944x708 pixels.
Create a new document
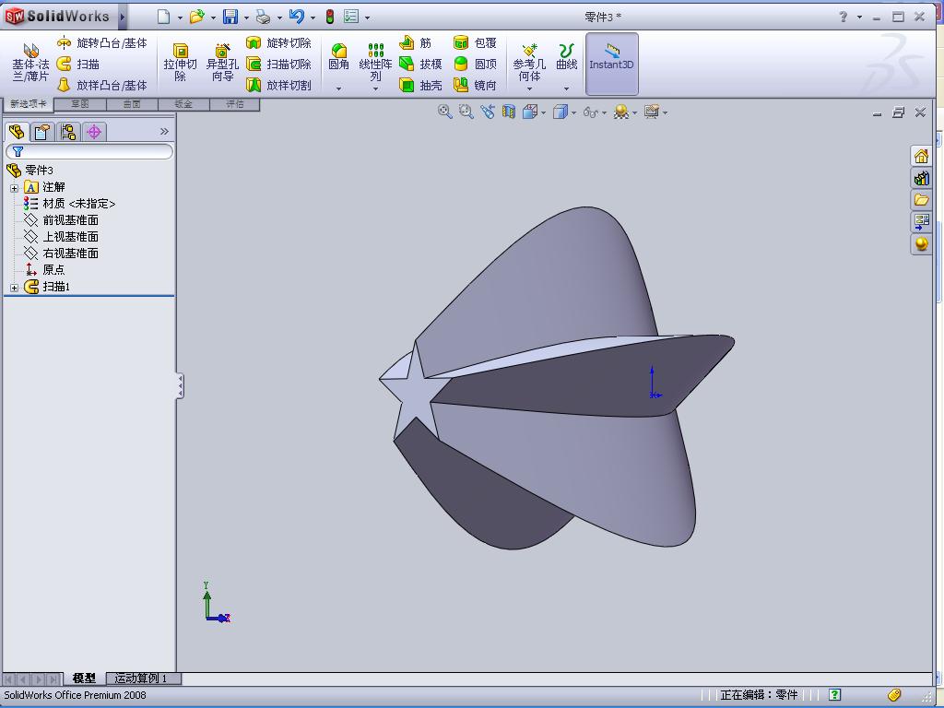pos(164,17)
